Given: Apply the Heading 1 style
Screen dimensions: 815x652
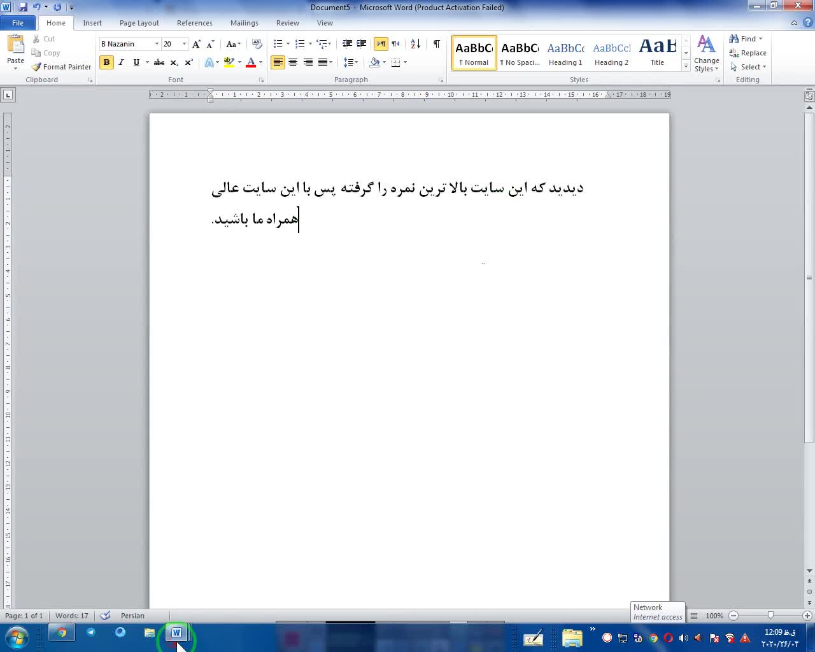Looking at the screenshot, I should pos(565,53).
